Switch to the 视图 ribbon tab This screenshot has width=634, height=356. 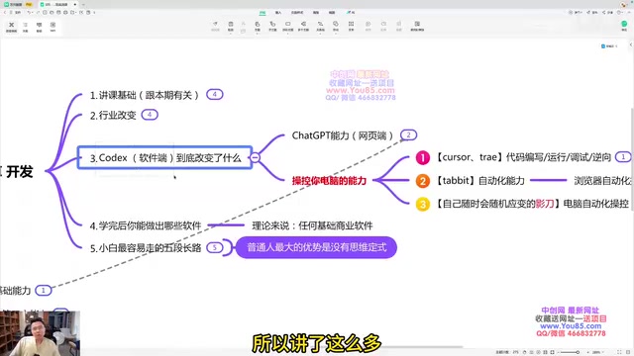[332, 13]
